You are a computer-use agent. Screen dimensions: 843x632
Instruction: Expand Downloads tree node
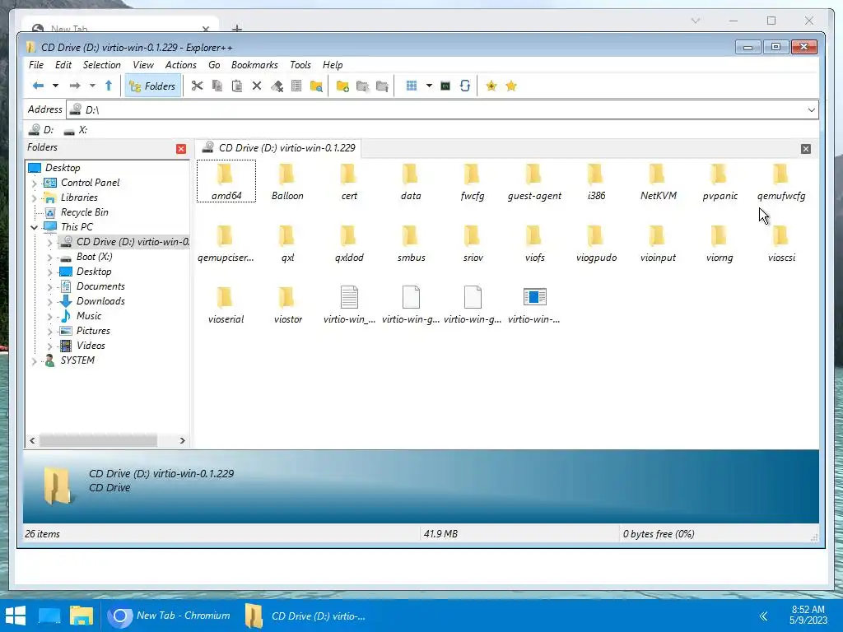point(50,302)
